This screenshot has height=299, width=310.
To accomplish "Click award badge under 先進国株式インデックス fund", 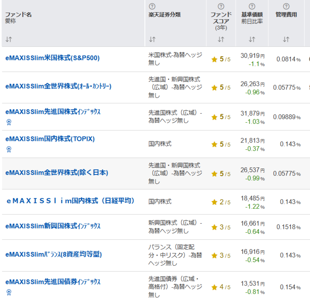I will [9, 122].
